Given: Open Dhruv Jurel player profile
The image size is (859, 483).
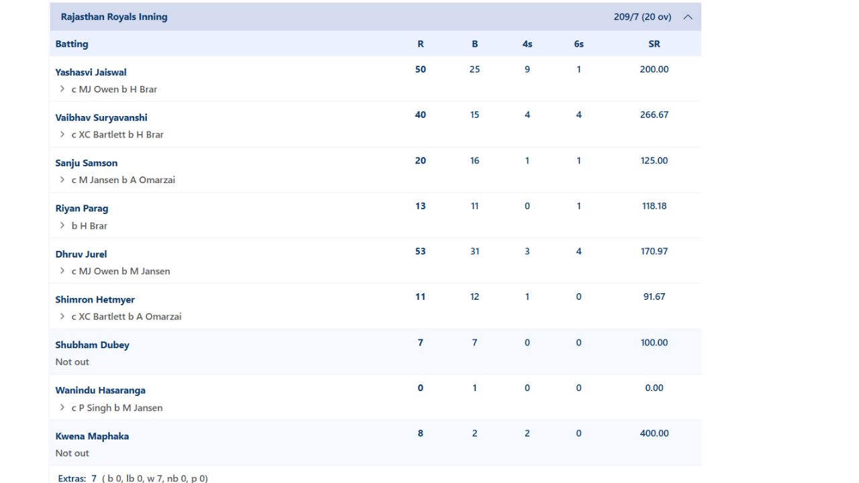Looking at the screenshot, I should click(x=81, y=254).
